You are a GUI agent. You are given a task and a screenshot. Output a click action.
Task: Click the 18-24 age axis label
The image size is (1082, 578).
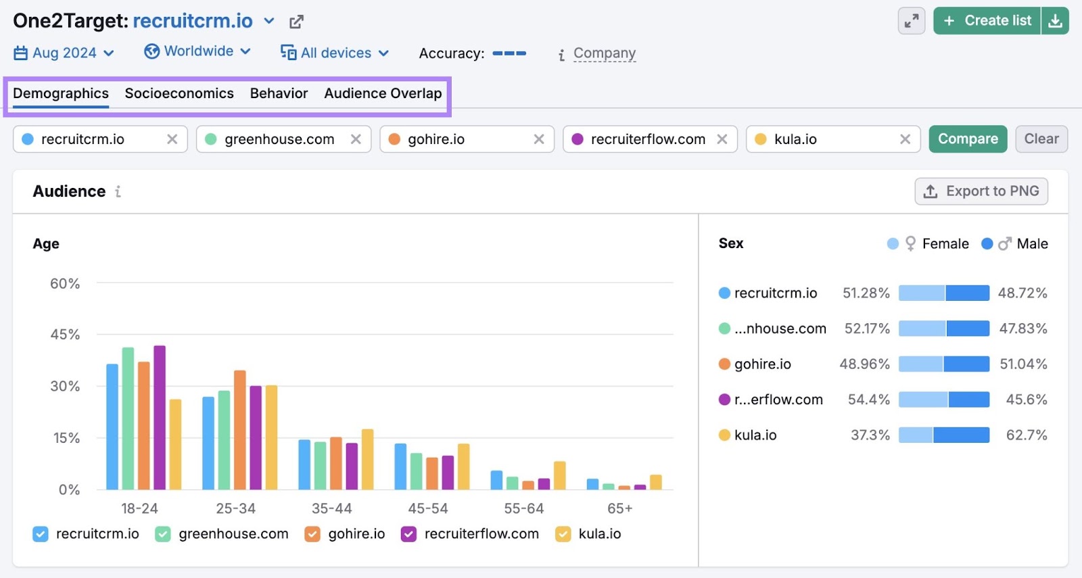click(139, 508)
